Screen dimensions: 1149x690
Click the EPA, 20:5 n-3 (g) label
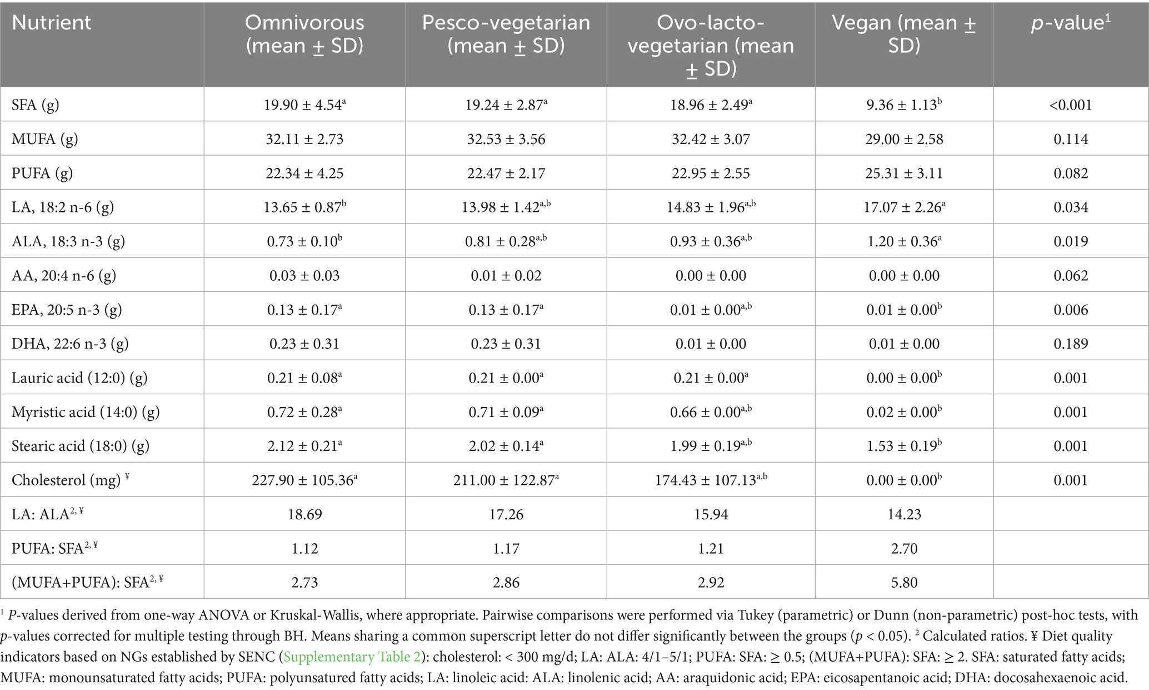pyautogui.click(x=67, y=310)
